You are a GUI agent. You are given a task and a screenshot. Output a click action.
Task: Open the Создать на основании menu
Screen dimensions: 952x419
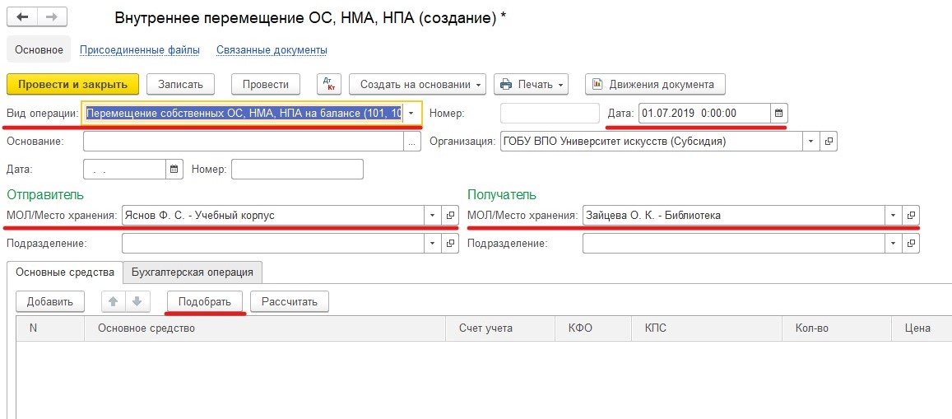pyautogui.click(x=420, y=84)
